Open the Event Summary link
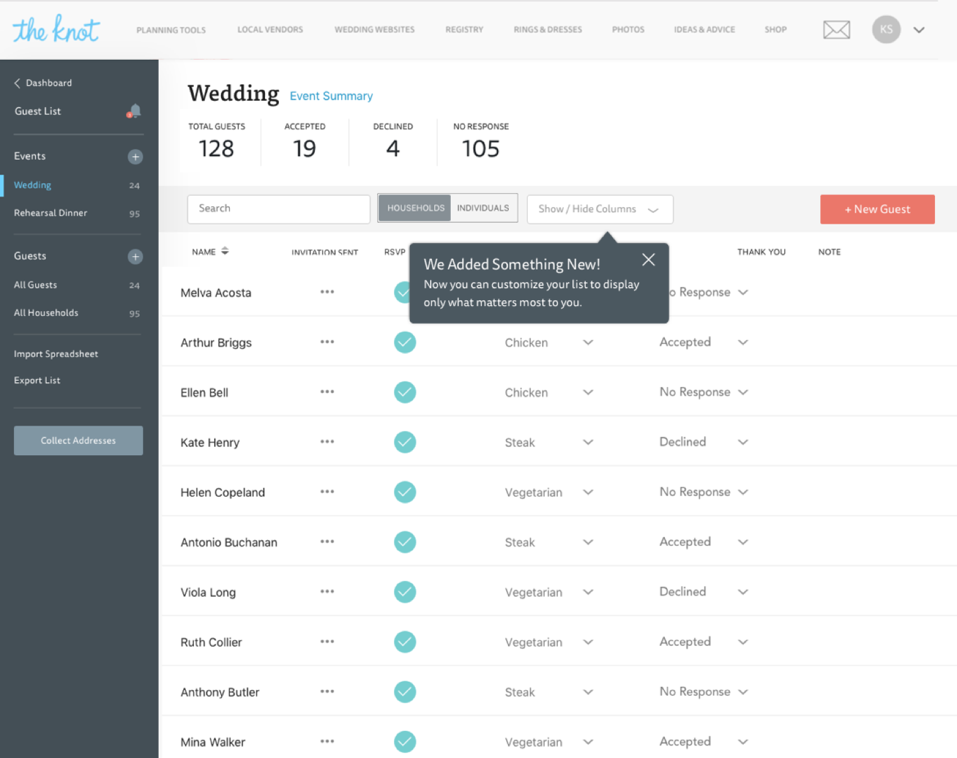This screenshot has width=957, height=758. [331, 96]
